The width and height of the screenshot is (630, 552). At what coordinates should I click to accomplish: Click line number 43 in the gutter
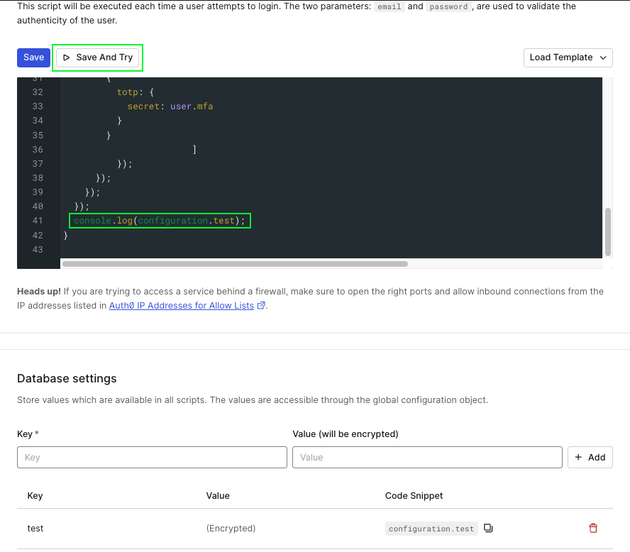[x=38, y=250]
